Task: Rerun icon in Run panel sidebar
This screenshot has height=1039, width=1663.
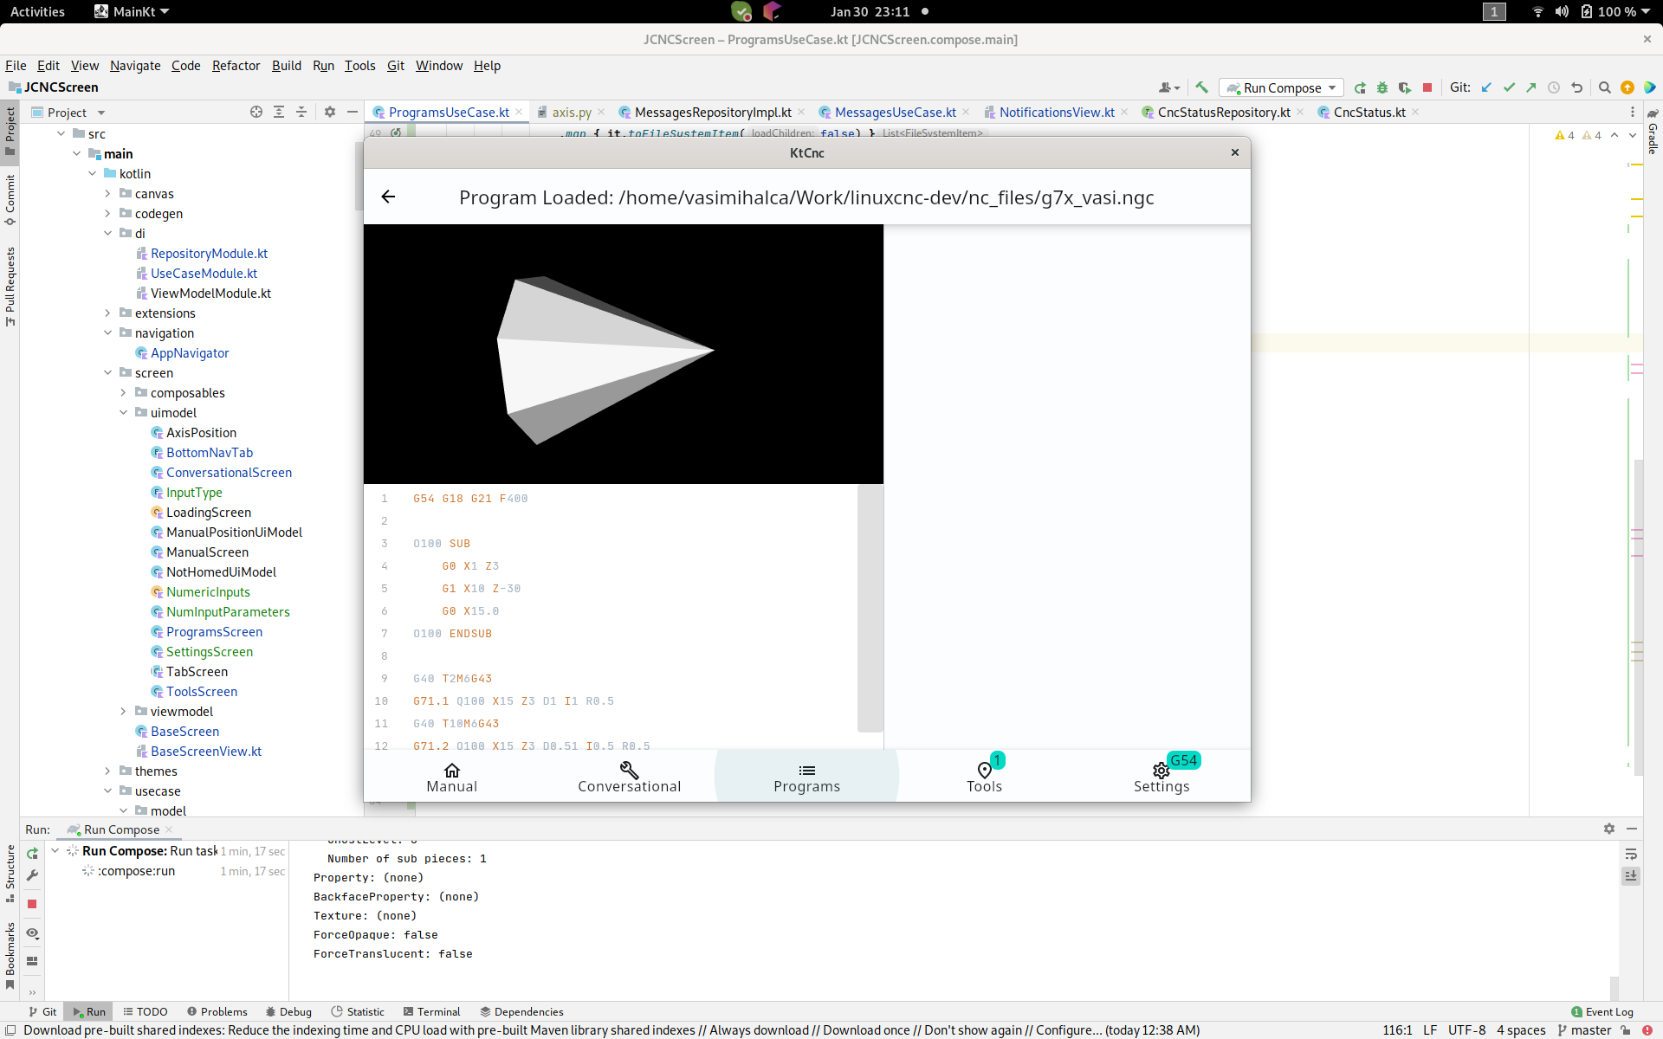Action: [32, 853]
